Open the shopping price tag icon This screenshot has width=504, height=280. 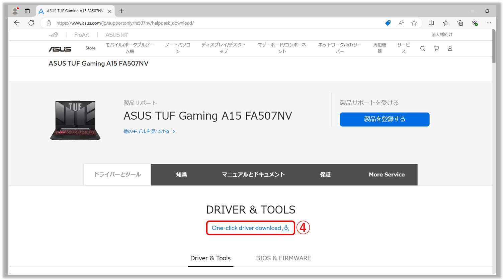coord(388,23)
